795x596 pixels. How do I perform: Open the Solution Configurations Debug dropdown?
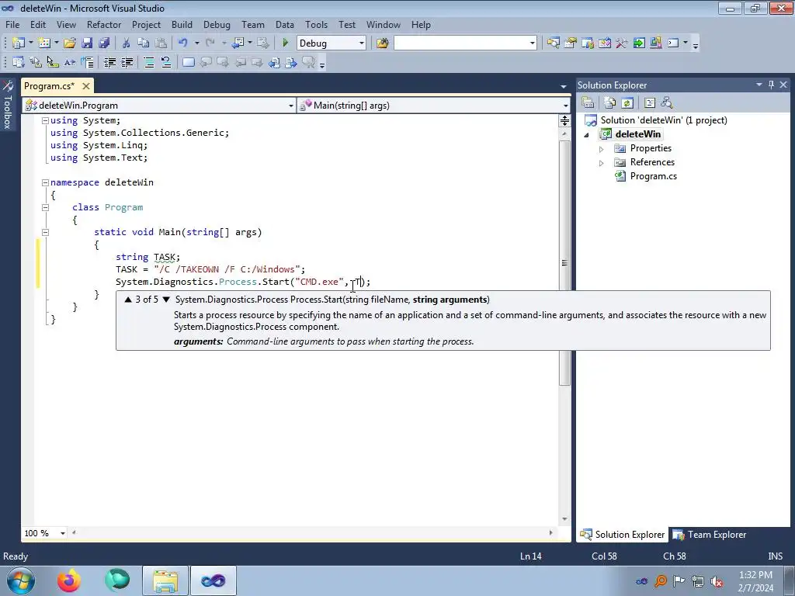pos(362,43)
